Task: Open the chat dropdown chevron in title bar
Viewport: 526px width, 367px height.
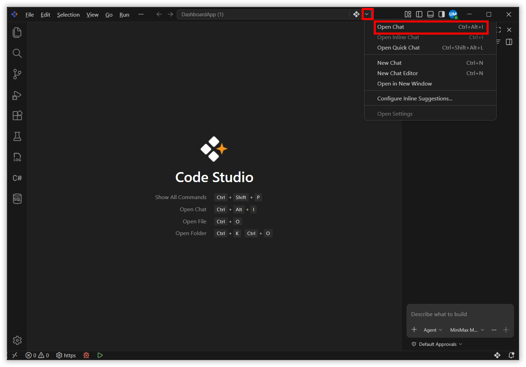Action: click(x=367, y=14)
